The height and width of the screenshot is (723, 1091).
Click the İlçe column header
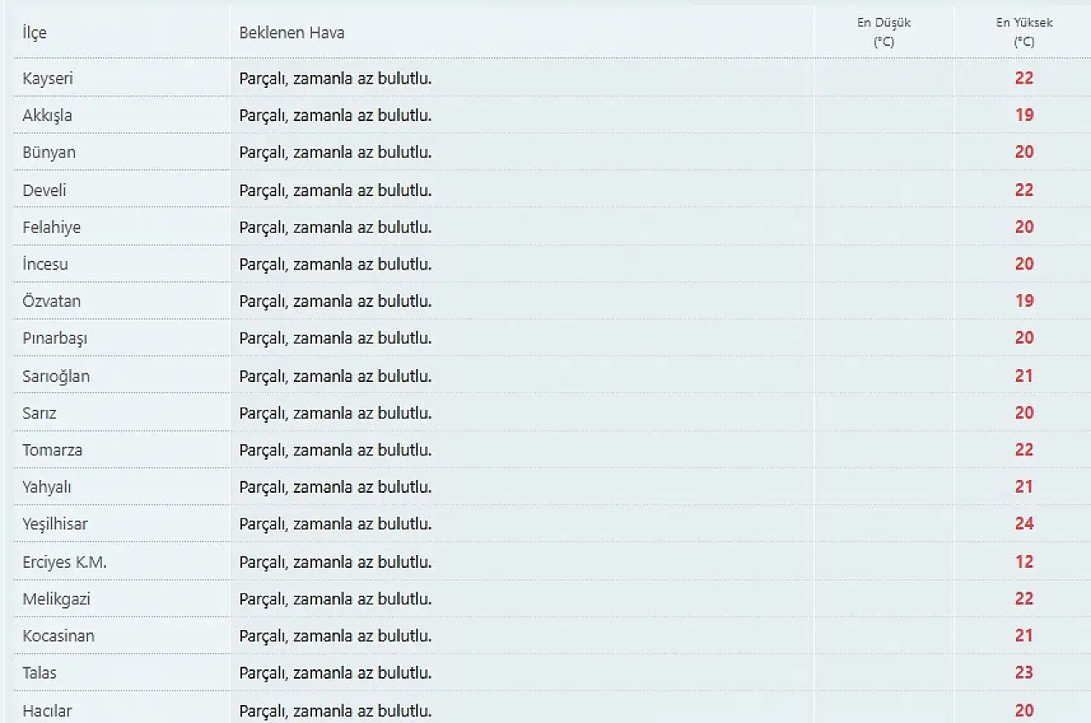[35, 33]
